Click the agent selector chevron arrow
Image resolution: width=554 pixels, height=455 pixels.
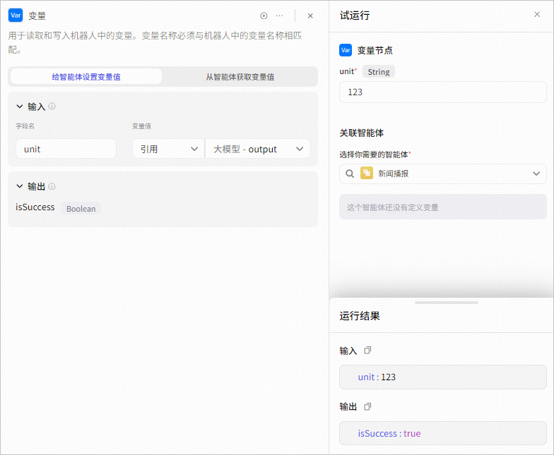[x=536, y=174]
